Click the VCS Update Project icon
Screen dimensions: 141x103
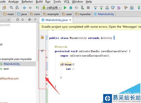95,8
